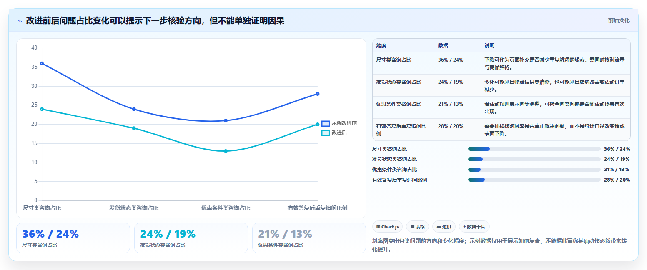Click the 改进前 data point at 36
The width and height of the screenshot is (647, 270).
pyautogui.click(x=42, y=63)
